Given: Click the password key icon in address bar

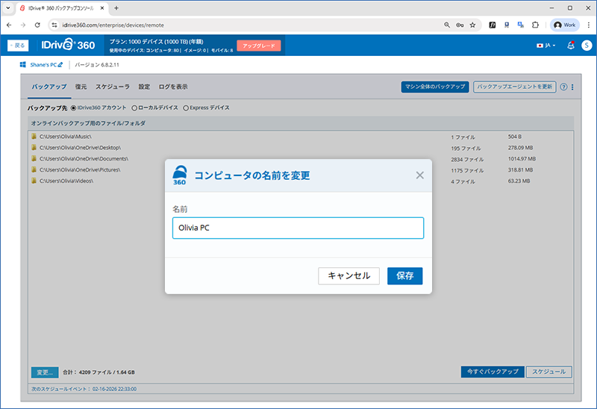Looking at the screenshot, I should click(x=460, y=25).
